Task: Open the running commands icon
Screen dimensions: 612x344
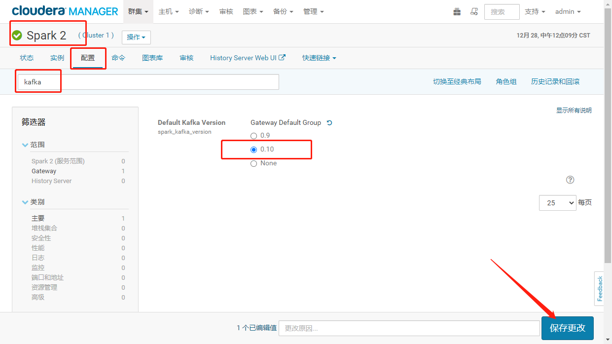Action: point(474,11)
